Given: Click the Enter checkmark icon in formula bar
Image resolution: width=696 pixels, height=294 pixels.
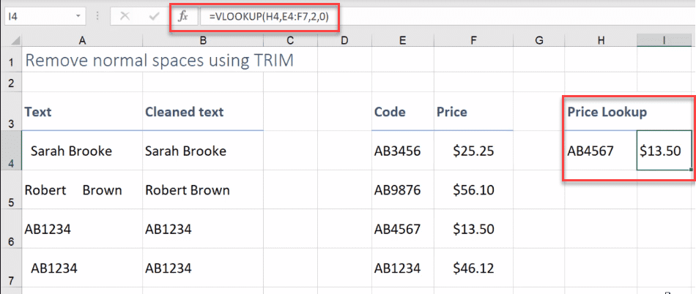Looking at the screenshot, I should [x=155, y=17].
